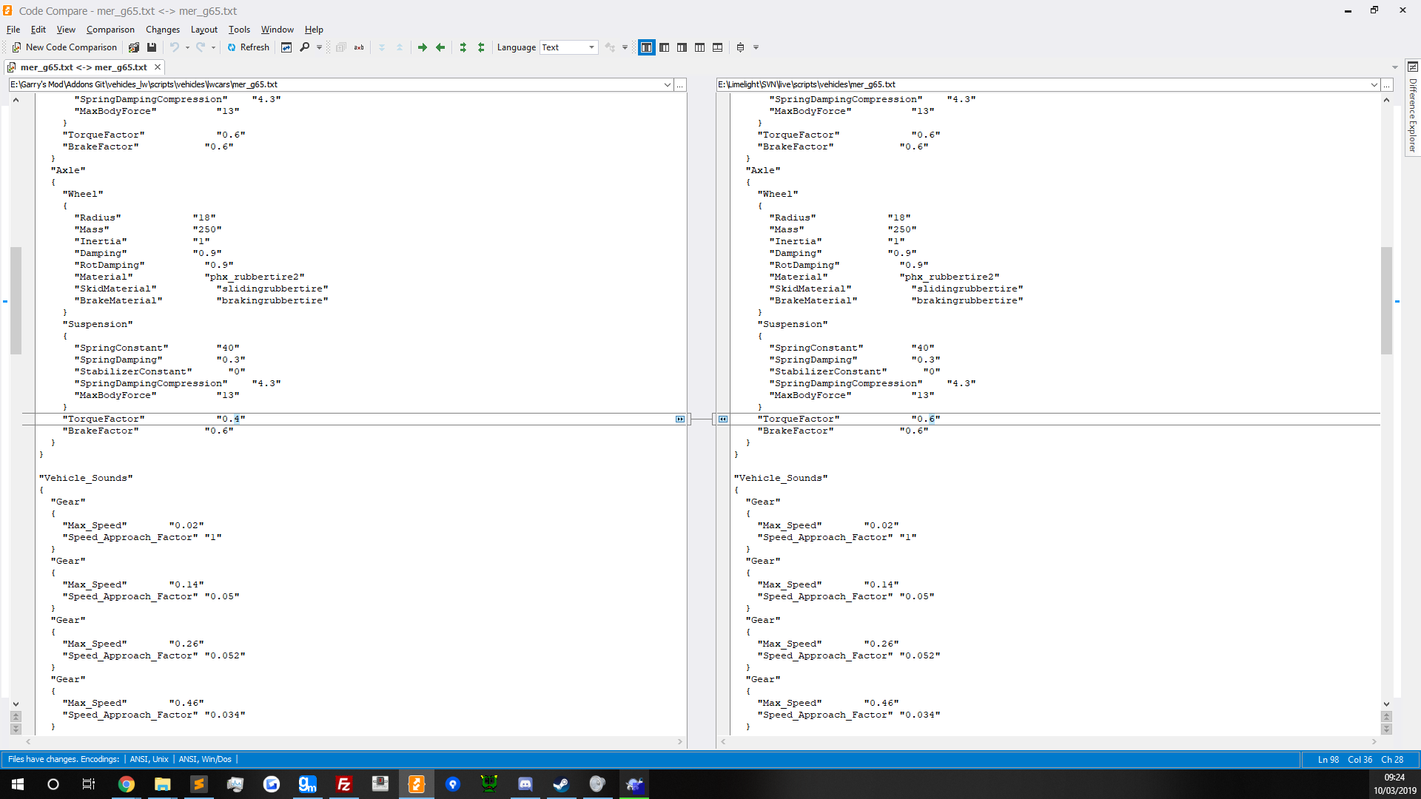Expand the left file path dropdown
This screenshot has width=1421, height=799.
[668, 85]
